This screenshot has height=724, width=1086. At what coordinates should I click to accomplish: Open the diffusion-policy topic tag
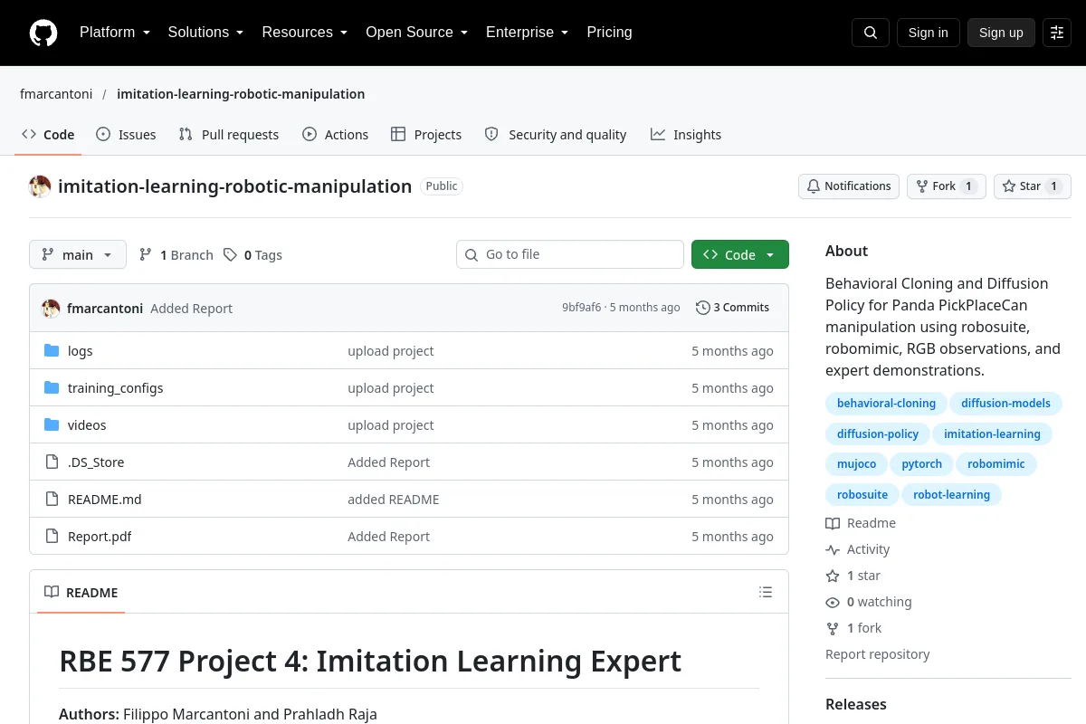click(x=878, y=434)
